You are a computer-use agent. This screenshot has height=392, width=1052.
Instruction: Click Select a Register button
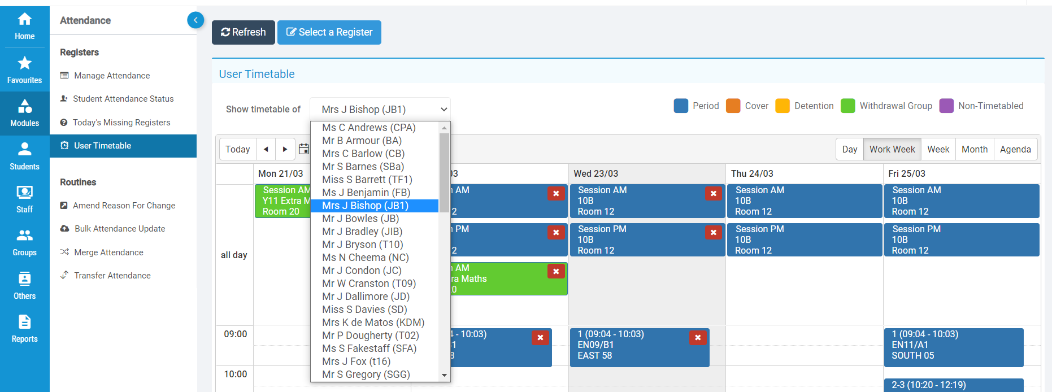point(329,32)
